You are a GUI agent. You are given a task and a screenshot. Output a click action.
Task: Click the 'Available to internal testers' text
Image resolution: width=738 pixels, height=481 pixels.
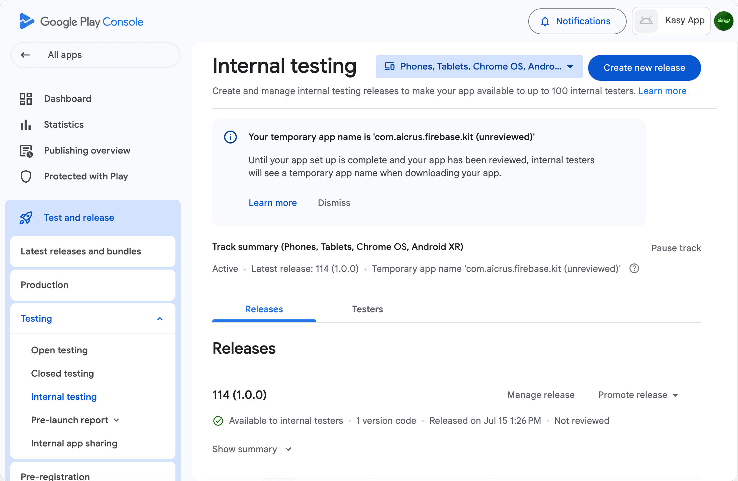286,421
